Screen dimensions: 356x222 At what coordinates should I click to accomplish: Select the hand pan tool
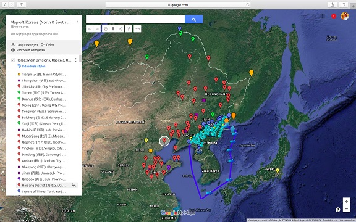pos(106,29)
